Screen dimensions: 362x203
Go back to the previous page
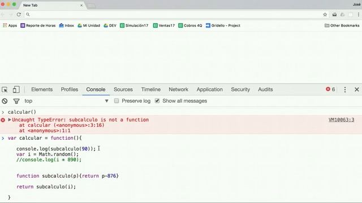tap(3, 15)
